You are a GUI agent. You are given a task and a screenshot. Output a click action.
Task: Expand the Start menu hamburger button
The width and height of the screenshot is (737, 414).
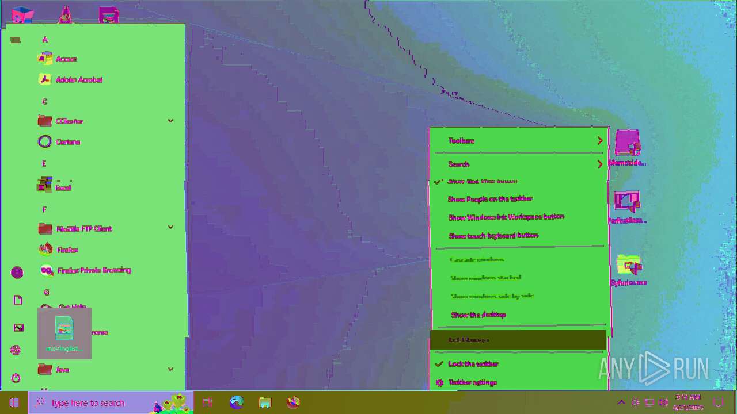coord(16,40)
